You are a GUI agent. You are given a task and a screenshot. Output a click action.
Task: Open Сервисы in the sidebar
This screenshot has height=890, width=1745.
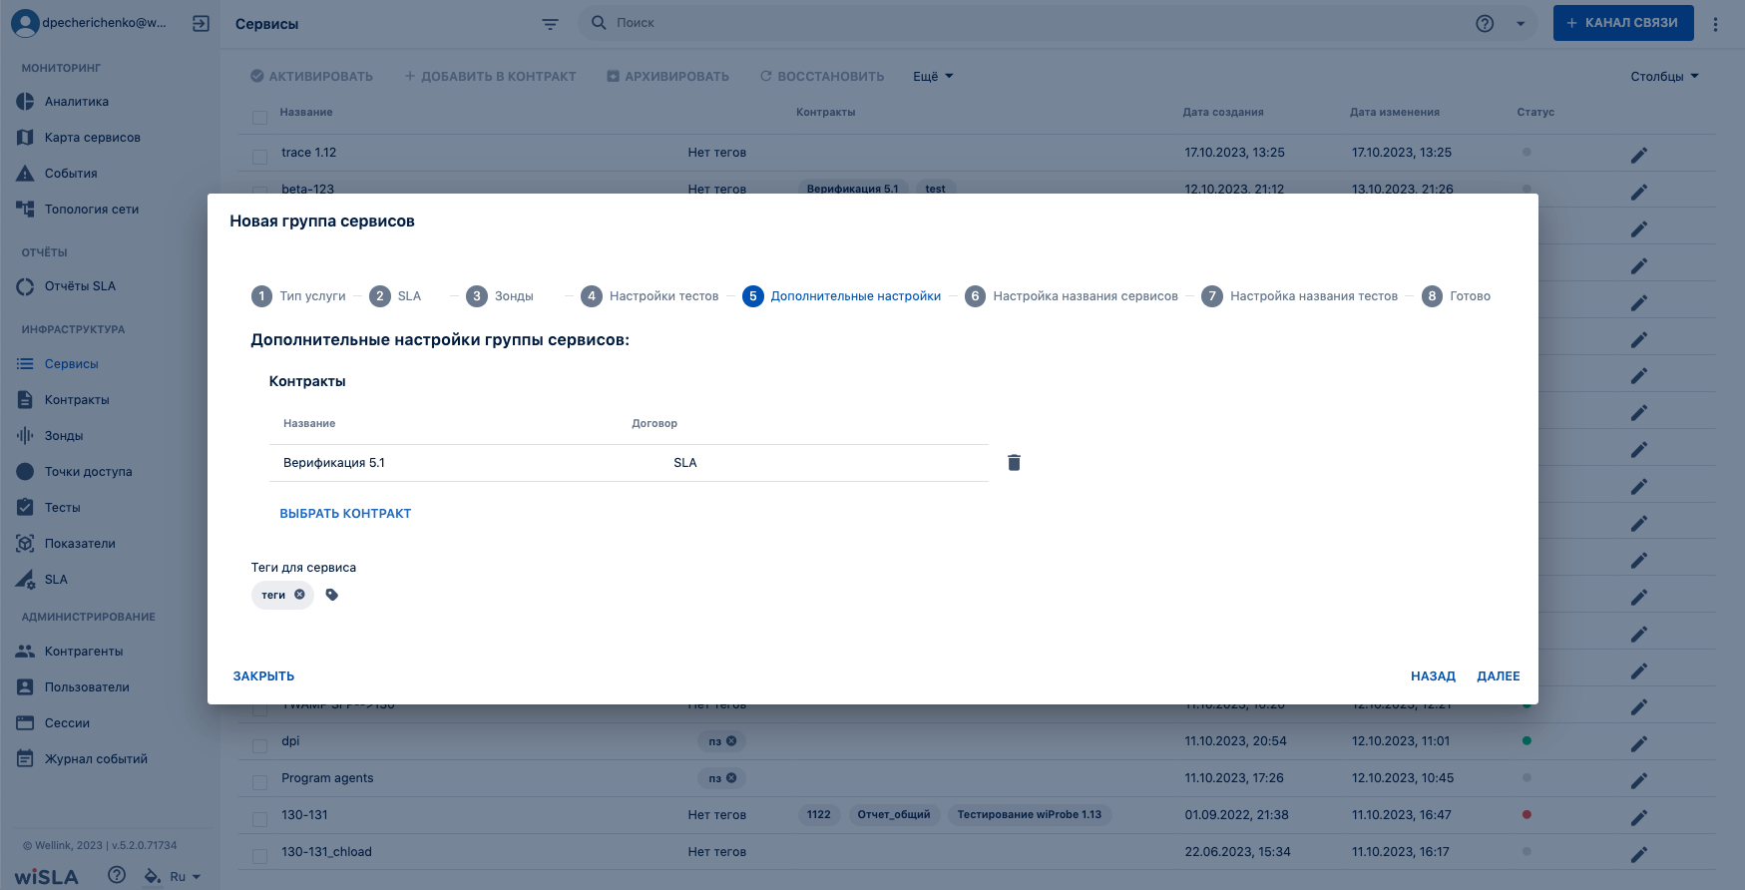pos(72,364)
